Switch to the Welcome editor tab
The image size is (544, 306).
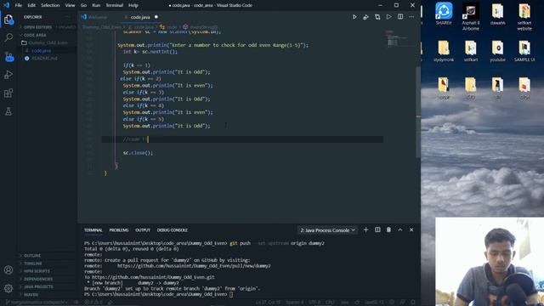pyautogui.click(x=97, y=17)
